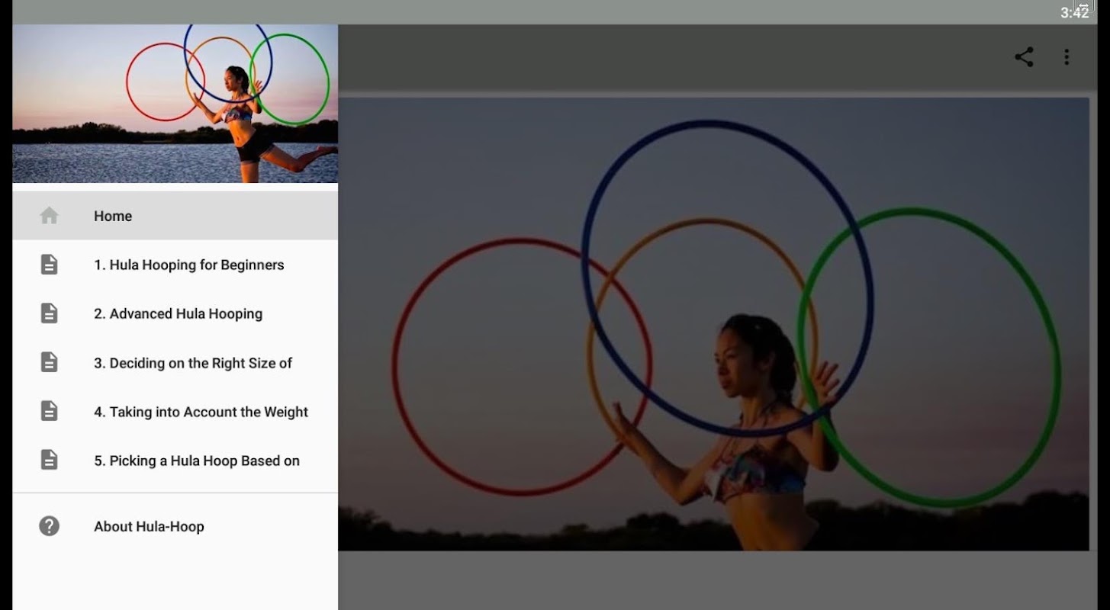Open 5. Picking a Hula Hoop Based on
The height and width of the screenshot is (610, 1110).
175,460
